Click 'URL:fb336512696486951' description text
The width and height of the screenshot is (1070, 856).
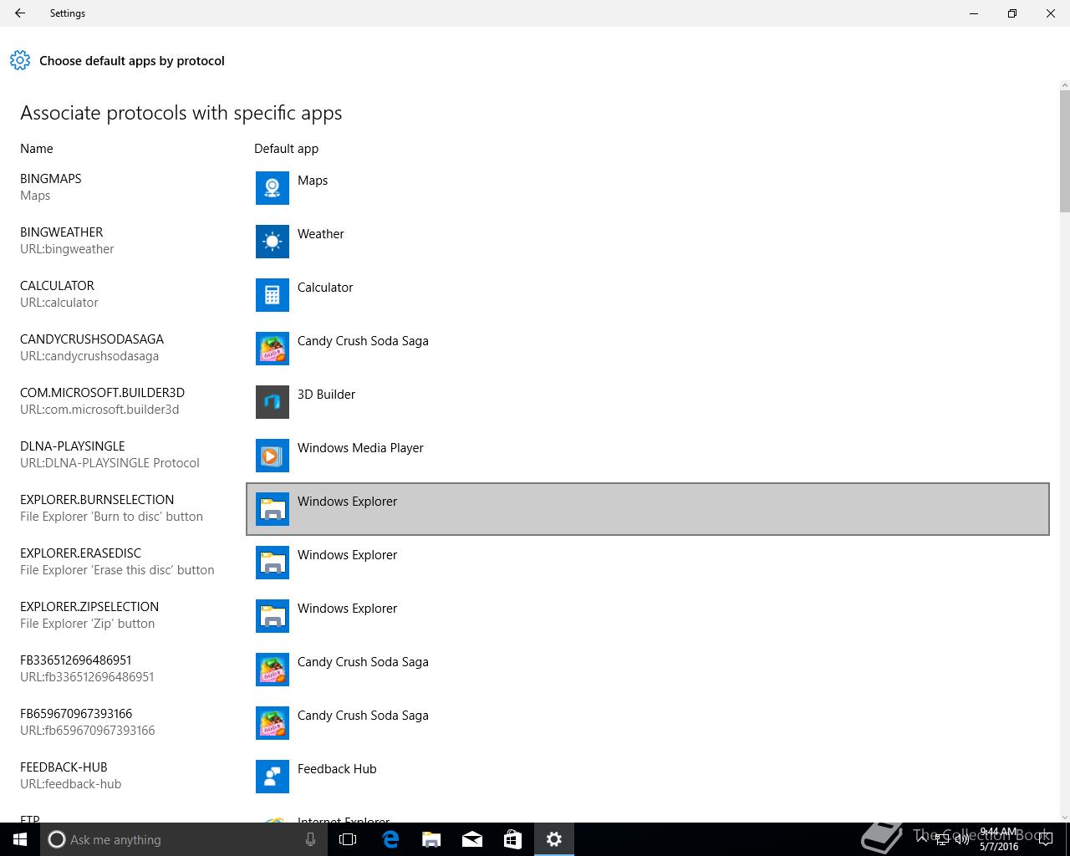[x=87, y=677]
